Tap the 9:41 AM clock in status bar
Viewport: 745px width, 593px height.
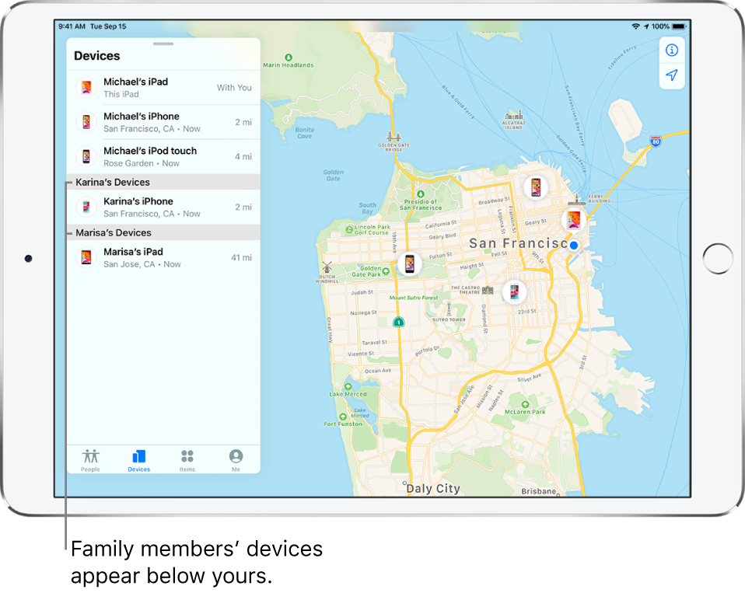[x=72, y=26]
